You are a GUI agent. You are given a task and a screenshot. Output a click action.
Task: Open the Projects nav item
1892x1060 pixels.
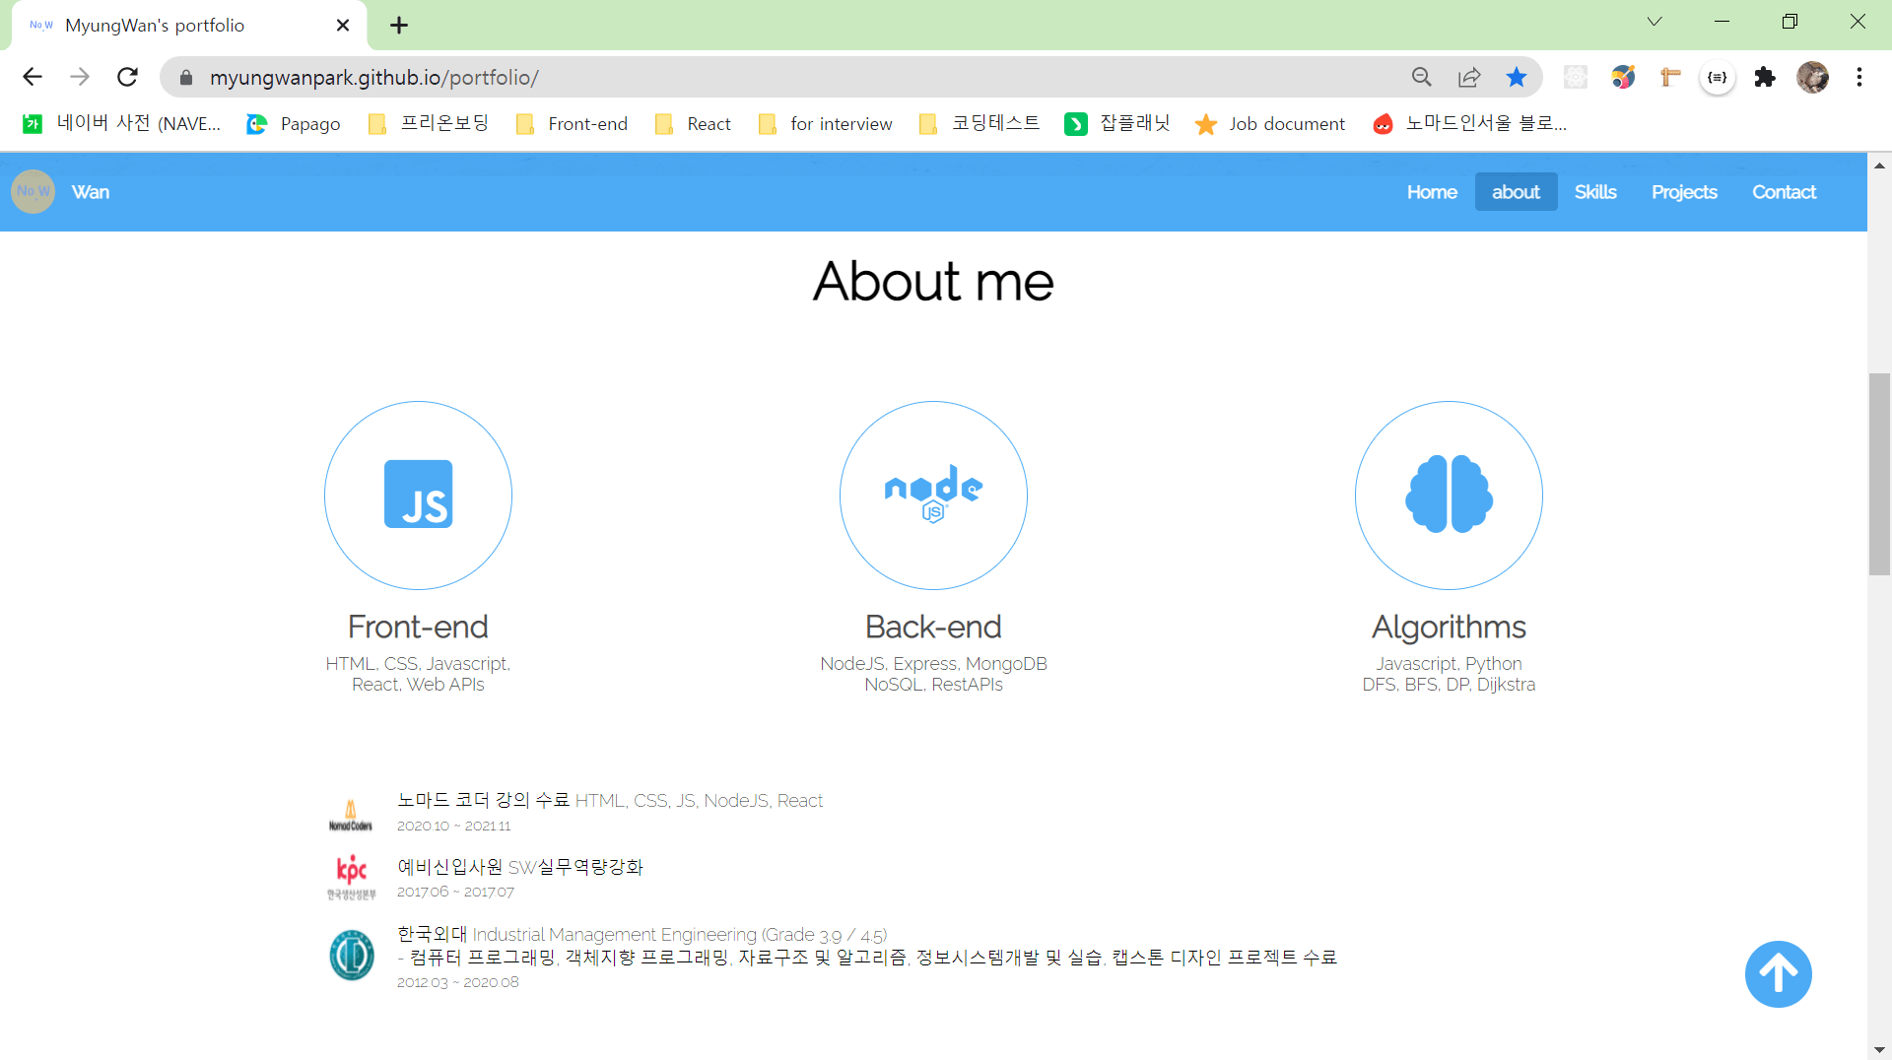point(1684,192)
